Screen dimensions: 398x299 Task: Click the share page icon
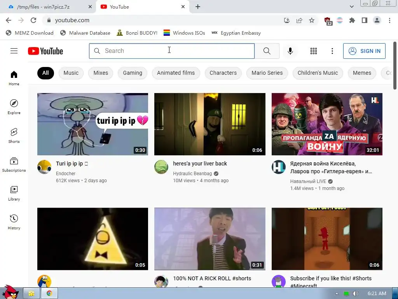(x=299, y=20)
